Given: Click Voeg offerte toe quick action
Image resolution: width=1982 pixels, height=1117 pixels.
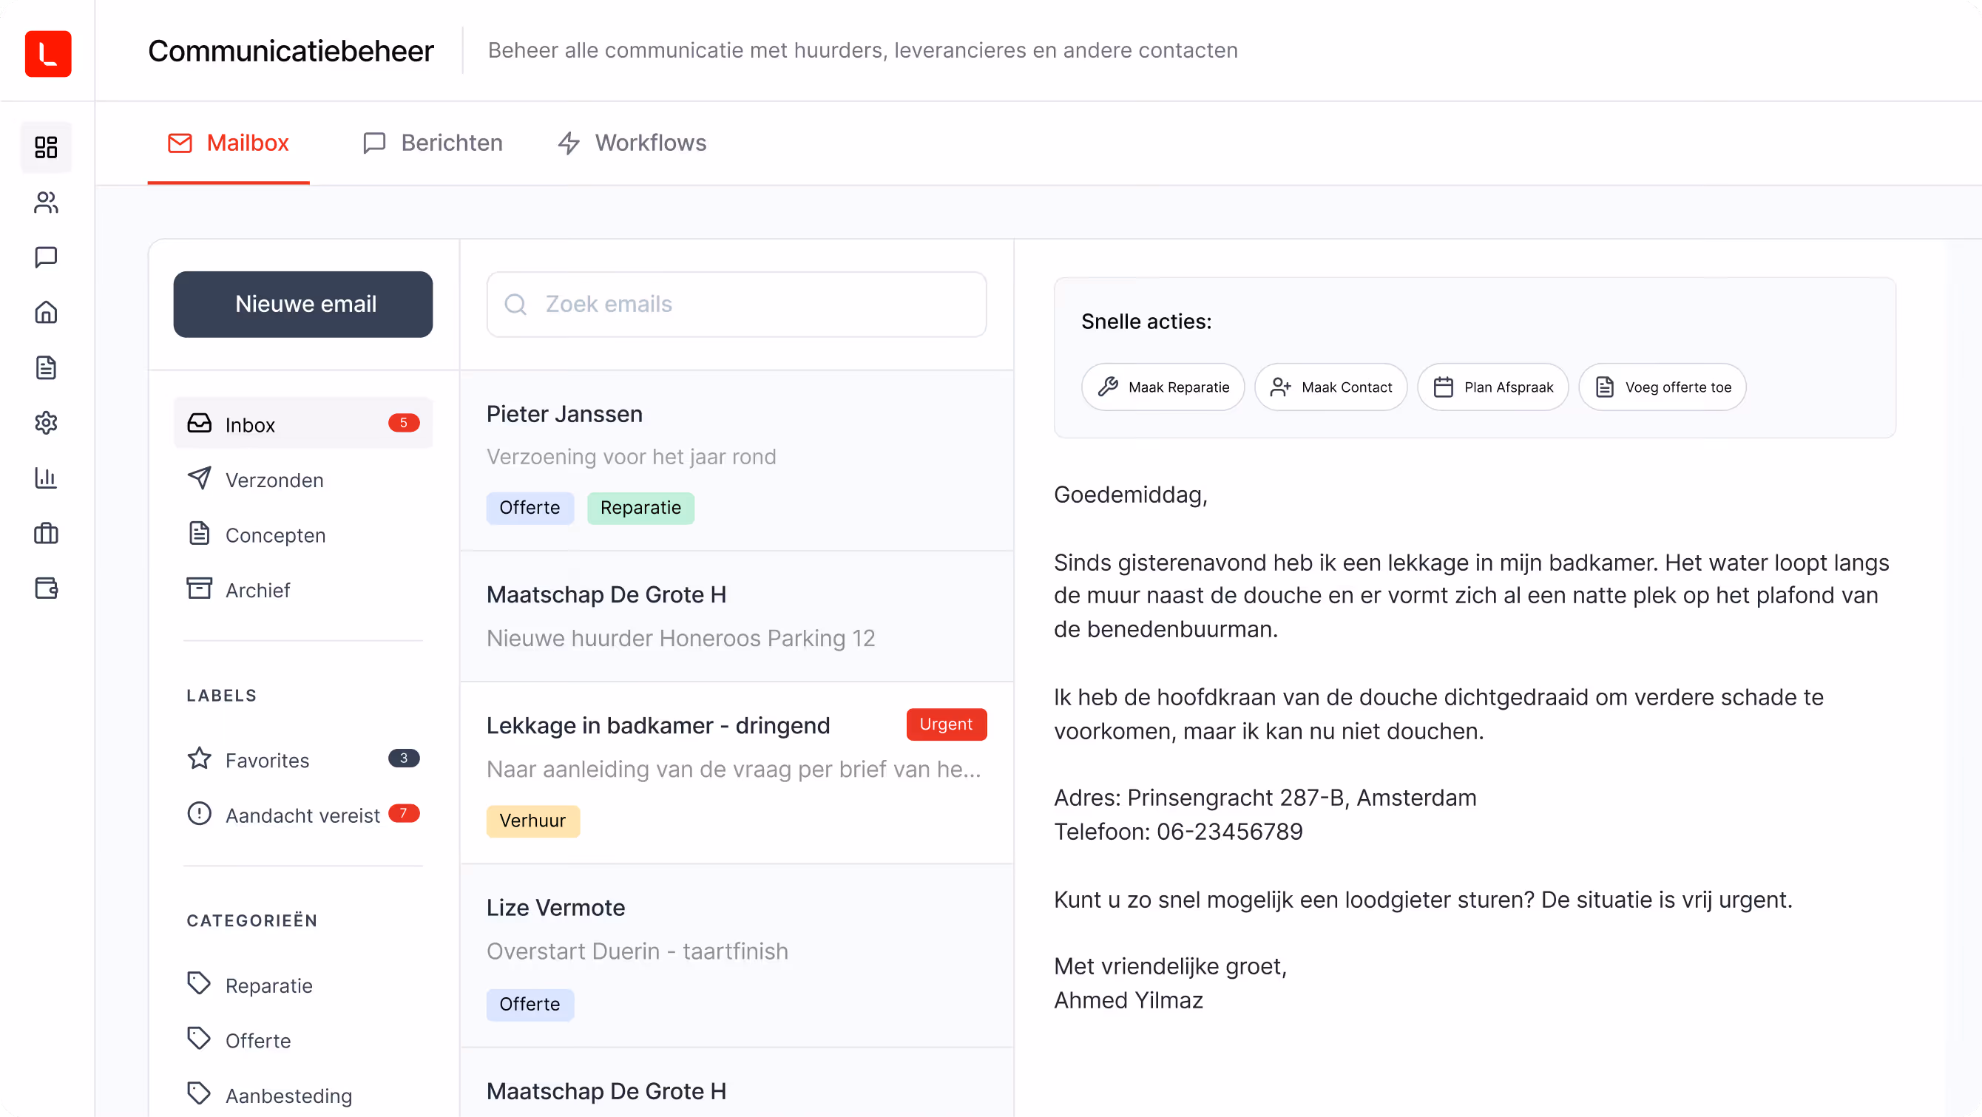Looking at the screenshot, I should pos(1663,387).
